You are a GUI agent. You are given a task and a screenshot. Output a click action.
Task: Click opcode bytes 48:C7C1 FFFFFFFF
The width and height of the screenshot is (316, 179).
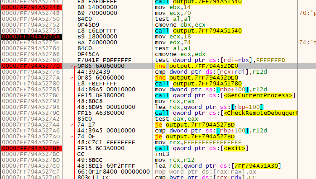(x=106, y=142)
